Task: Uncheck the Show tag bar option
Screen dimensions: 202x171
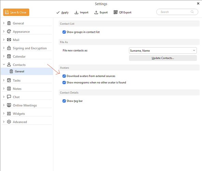Action: pos(64,101)
